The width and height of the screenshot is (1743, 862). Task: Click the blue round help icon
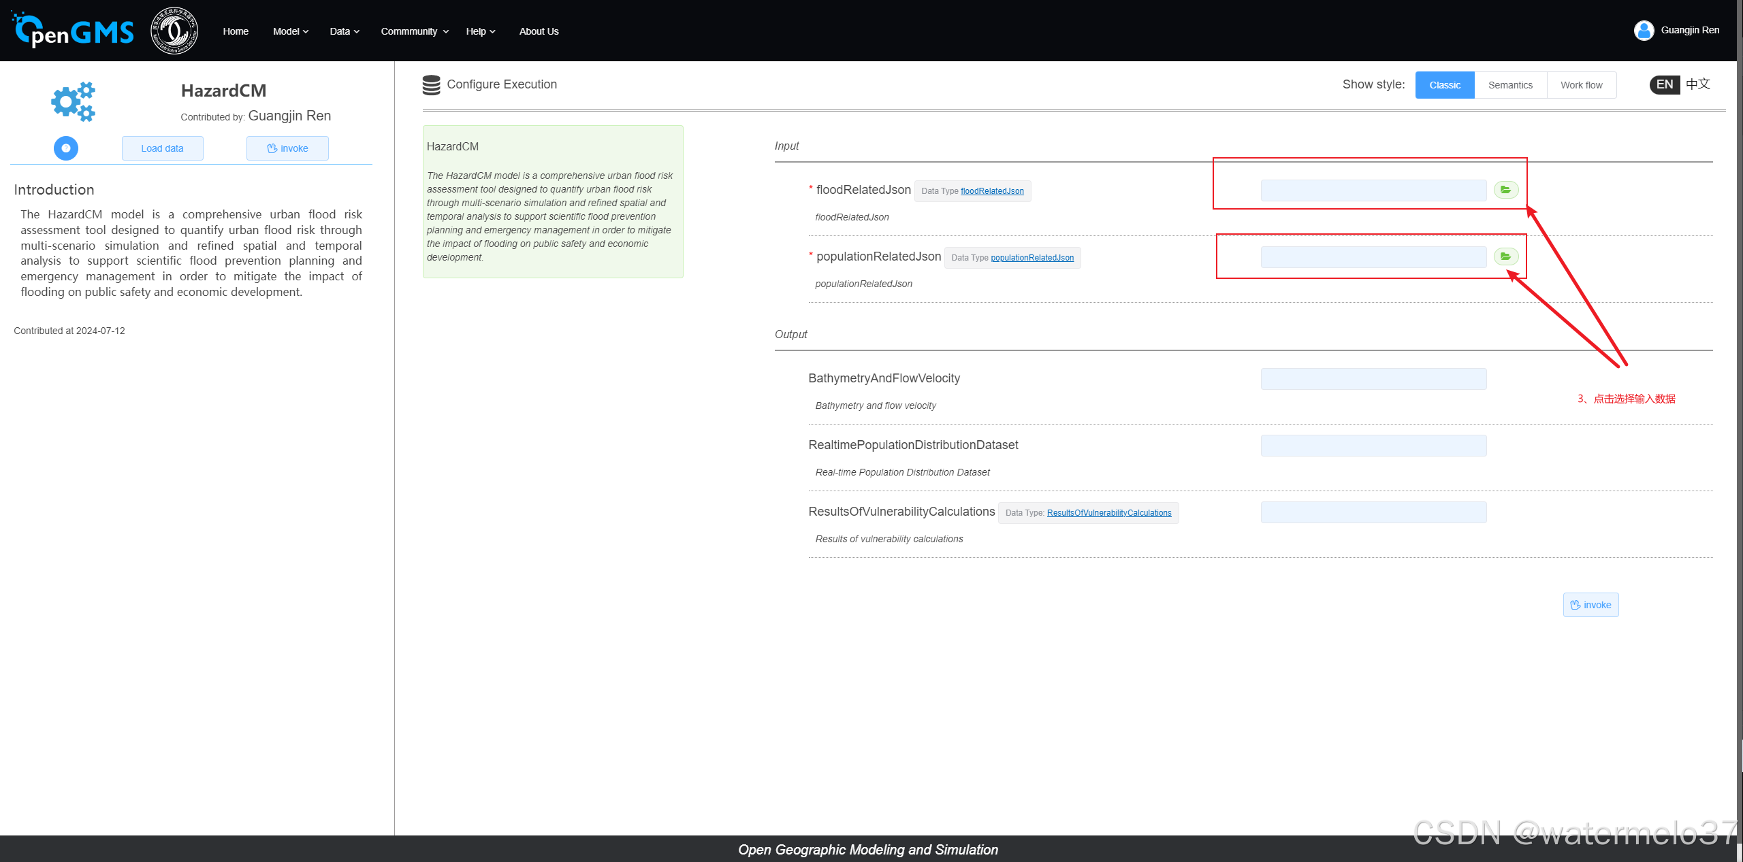pos(66,148)
